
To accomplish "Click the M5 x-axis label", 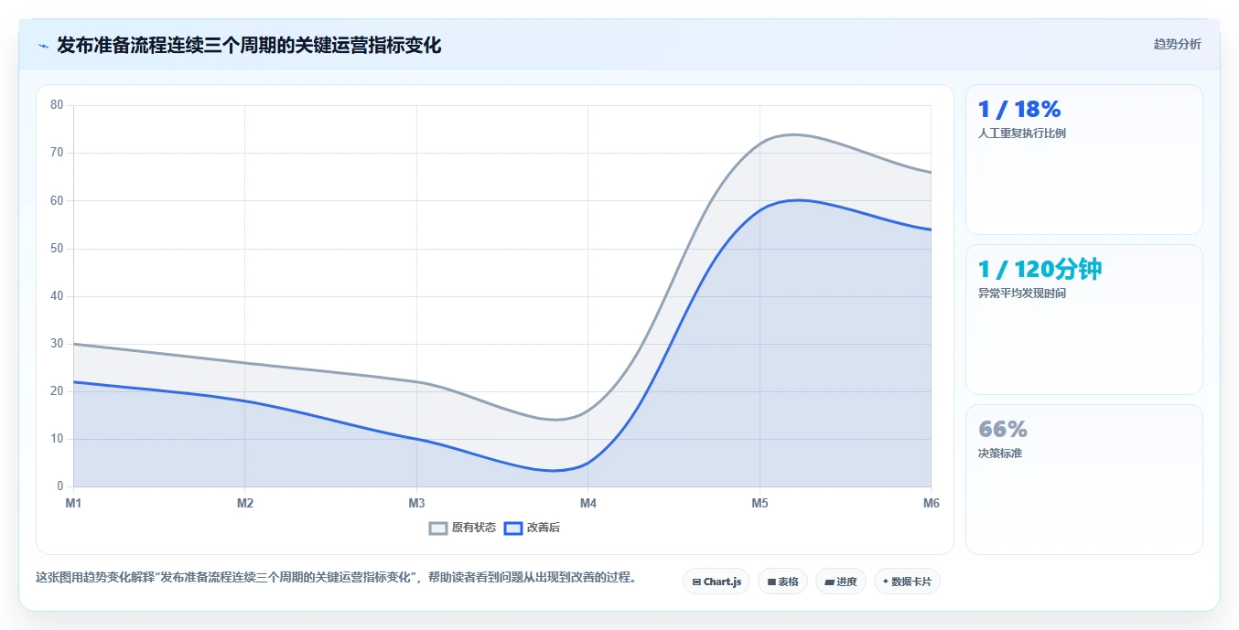I will [x=760, y=503].
